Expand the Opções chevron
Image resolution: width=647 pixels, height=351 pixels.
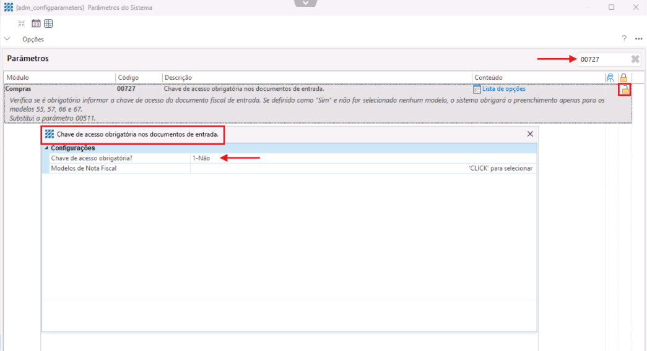tap(7, 39)
